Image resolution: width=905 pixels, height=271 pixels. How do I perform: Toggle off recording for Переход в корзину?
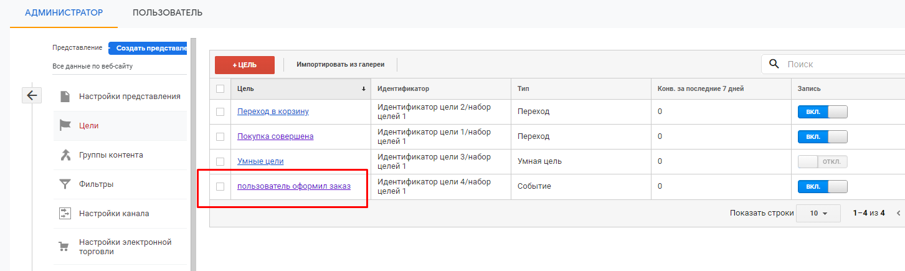coord(822,112)
